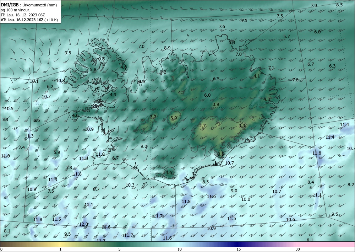
Task: Click the 10.6 value
Action: [290, 220]
